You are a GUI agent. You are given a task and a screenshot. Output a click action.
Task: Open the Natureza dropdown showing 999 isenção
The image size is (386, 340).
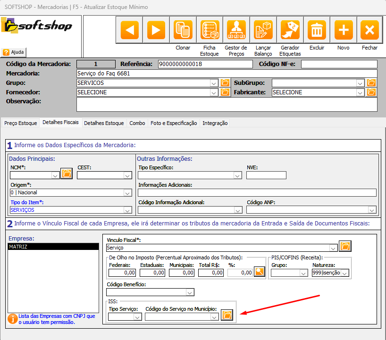pos(346,273)
